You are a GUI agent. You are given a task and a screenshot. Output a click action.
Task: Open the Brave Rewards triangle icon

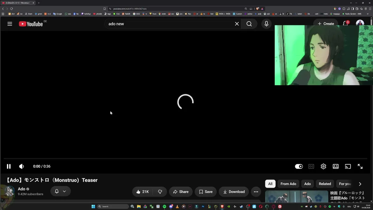pos(262,9)
